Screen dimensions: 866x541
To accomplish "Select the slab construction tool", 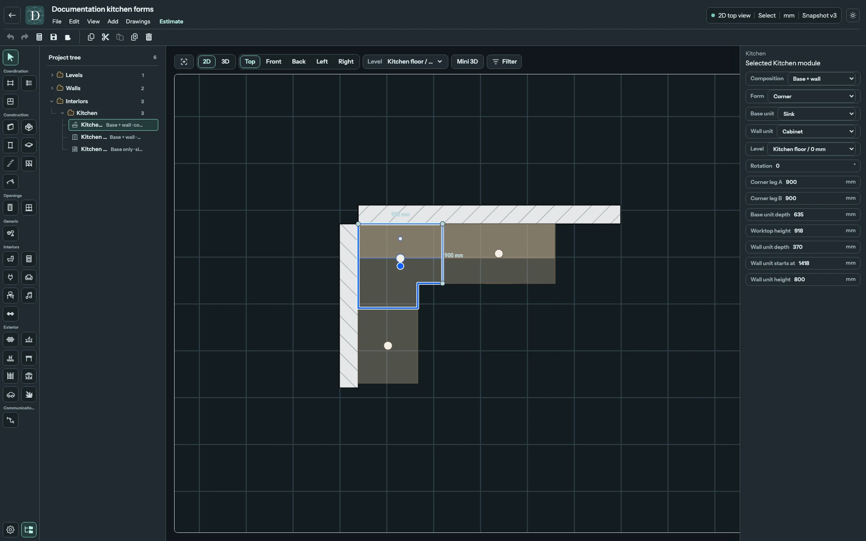I will (29, 145).
